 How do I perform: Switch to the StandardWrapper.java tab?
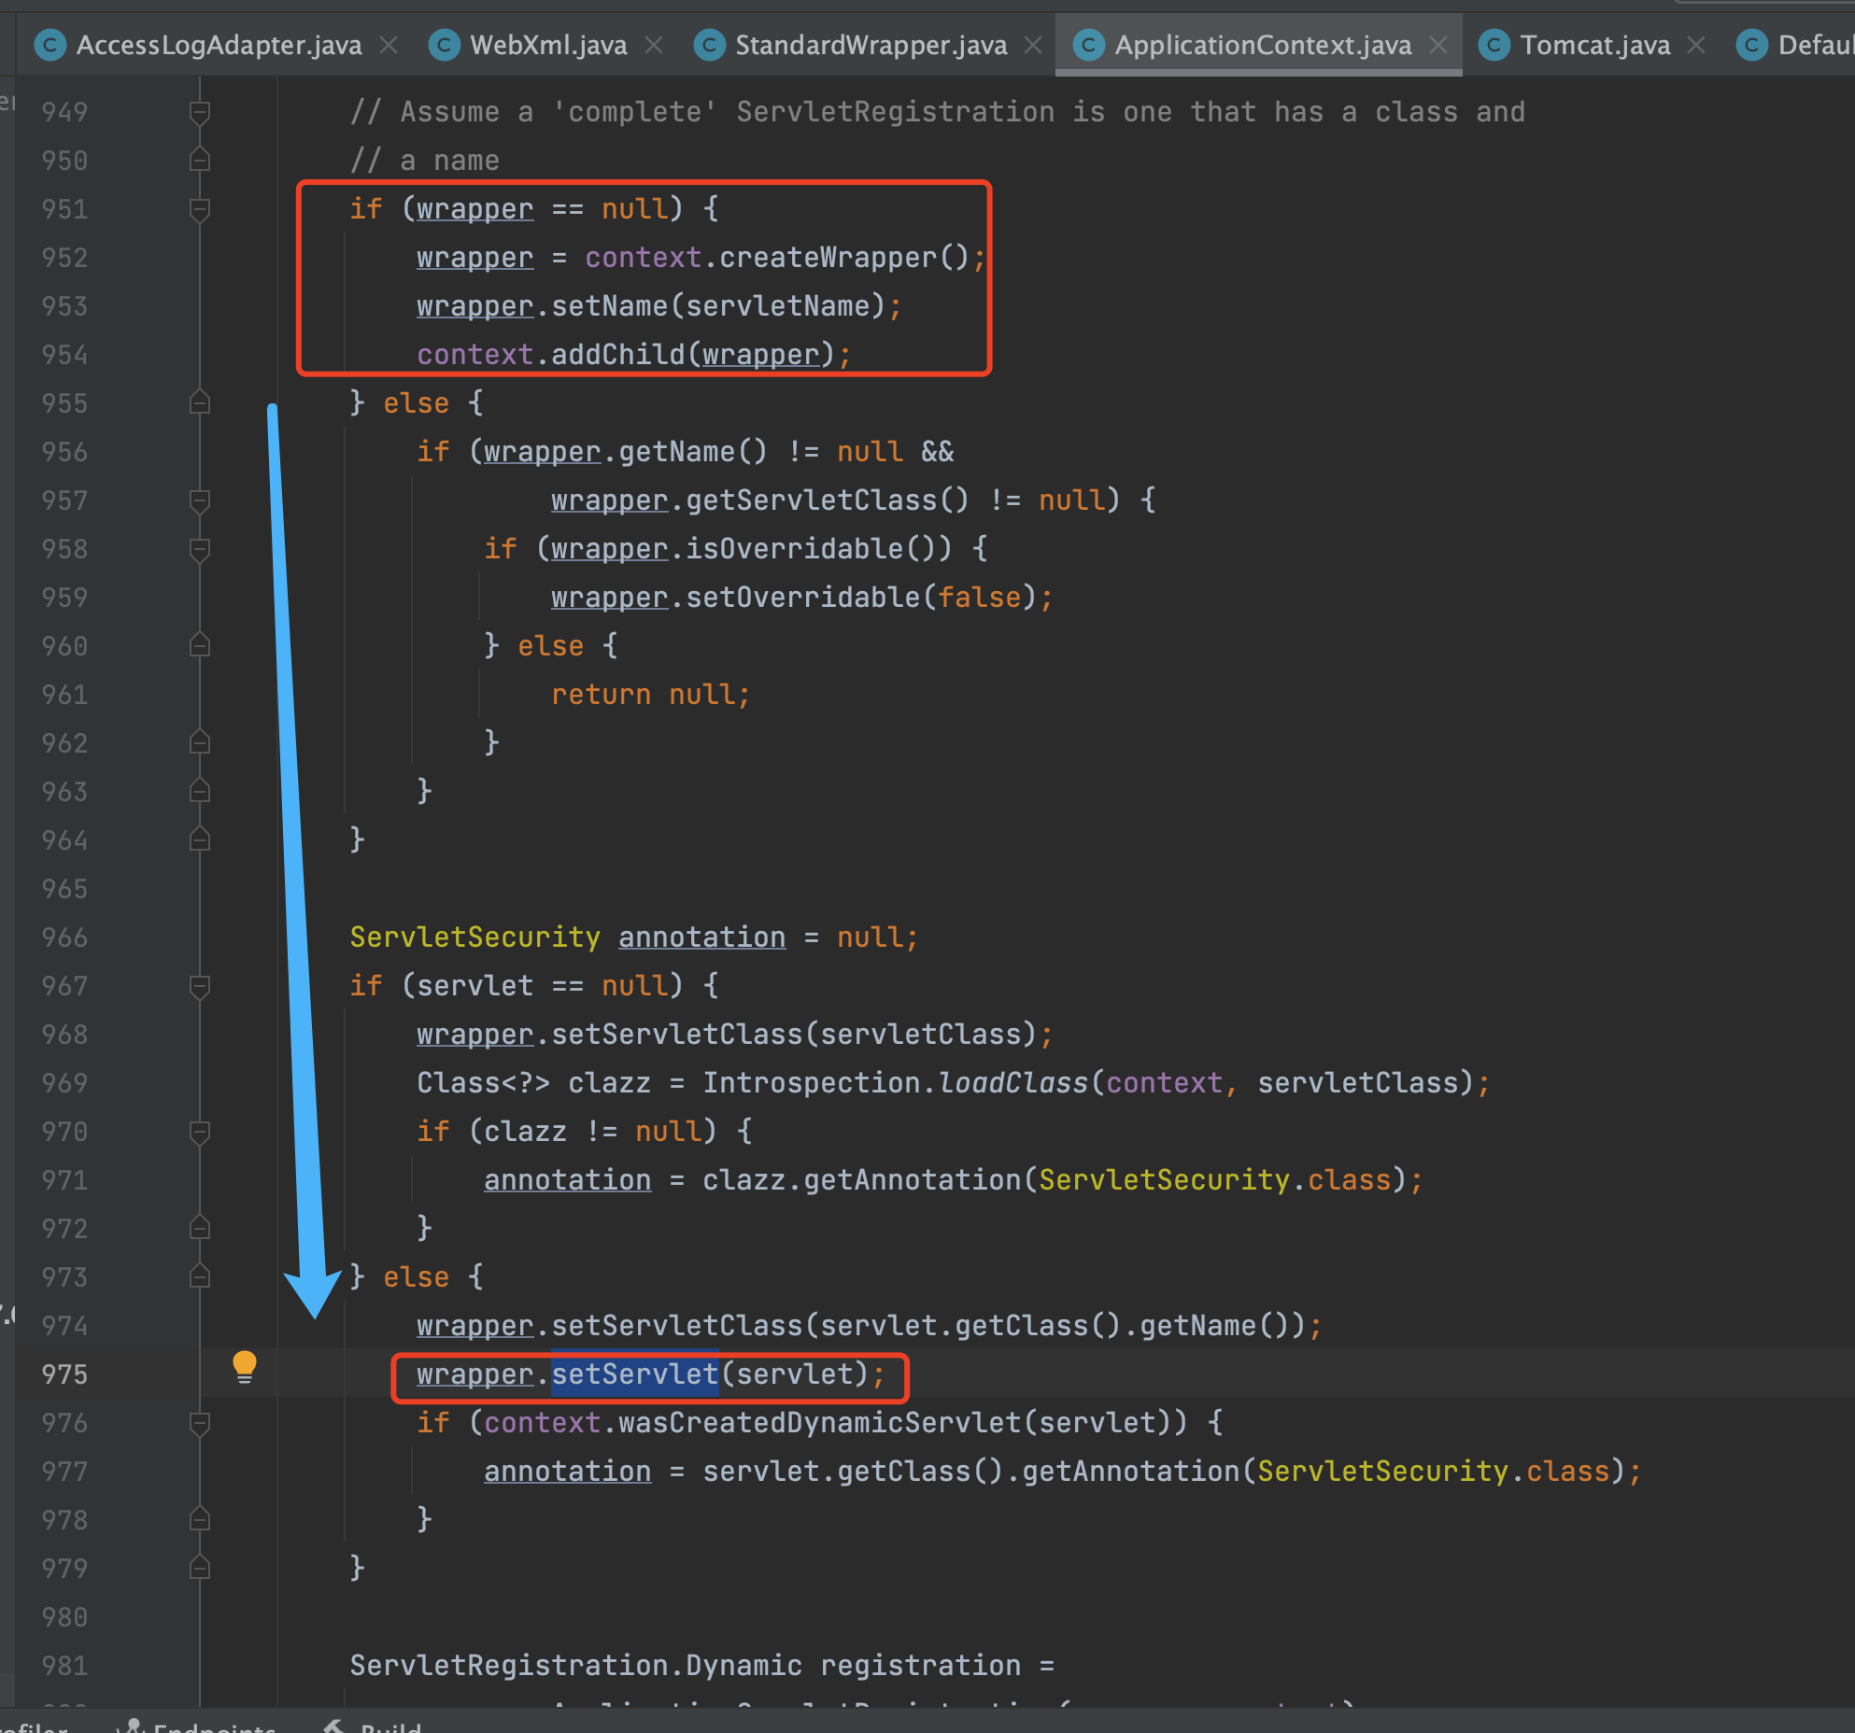coord(870,45)
